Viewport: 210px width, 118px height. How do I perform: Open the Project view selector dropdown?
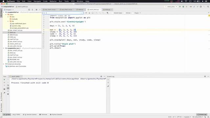click(9, 10)
